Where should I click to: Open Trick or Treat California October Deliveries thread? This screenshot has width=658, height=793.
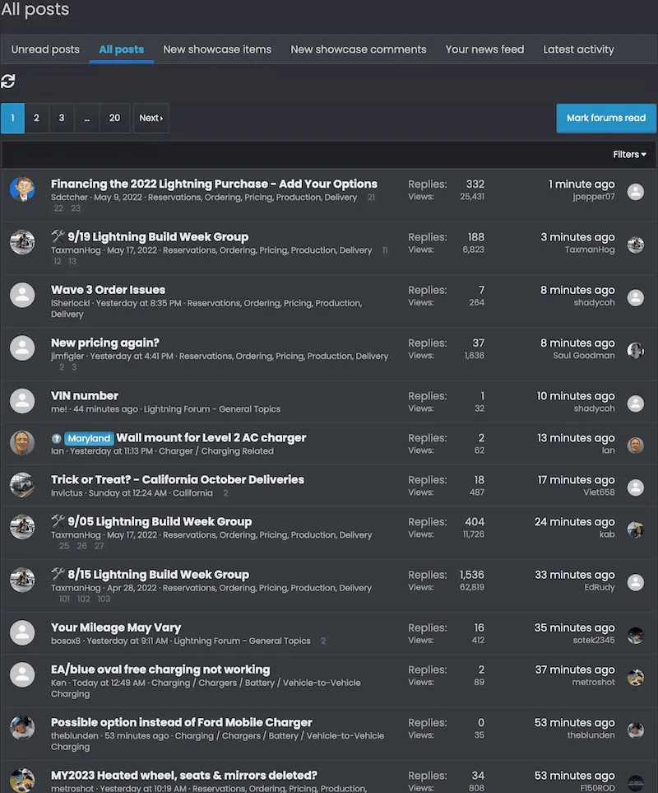(178, 480)
